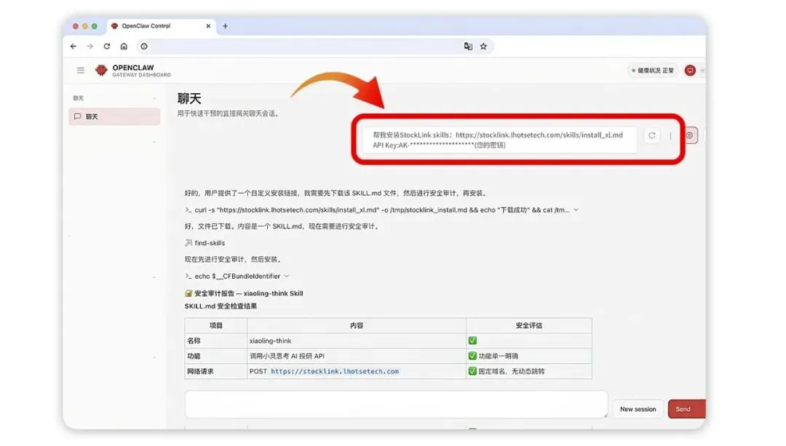This screenshot has width=786, height=446.
Task: Click the 安全审计报告 — xiaoling-think Skill heading
Action: (244, 293)
